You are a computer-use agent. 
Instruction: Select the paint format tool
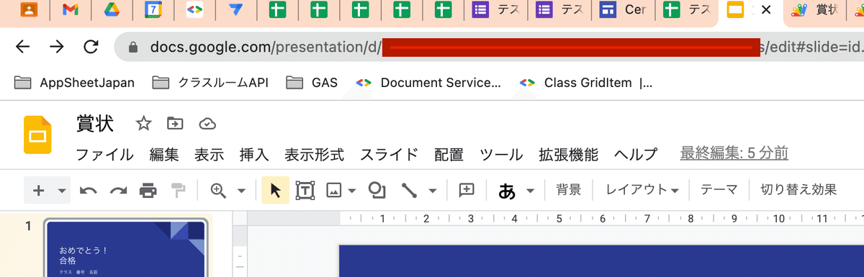[x=178, y=191]
